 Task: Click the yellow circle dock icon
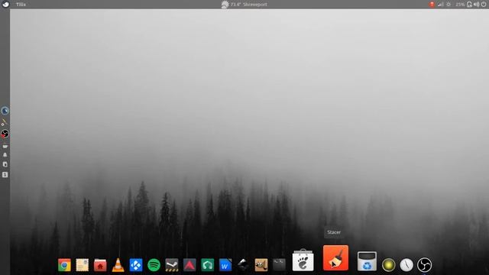389,265
